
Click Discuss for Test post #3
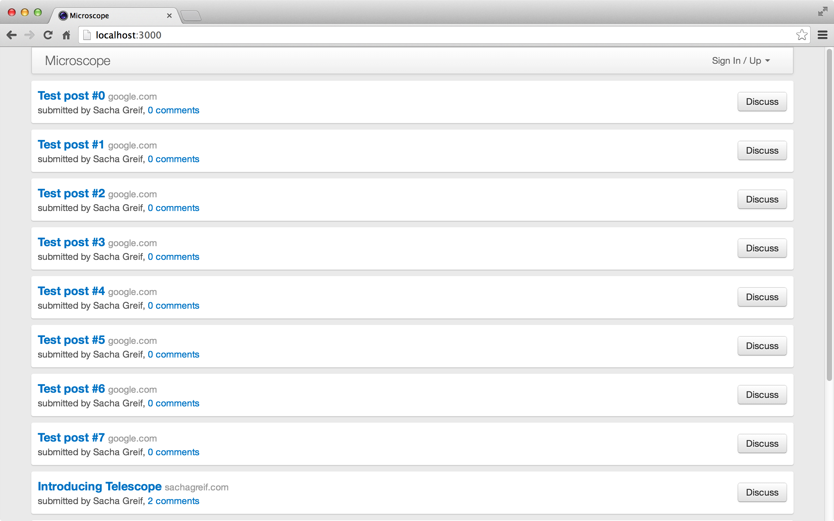pos(762,248)
